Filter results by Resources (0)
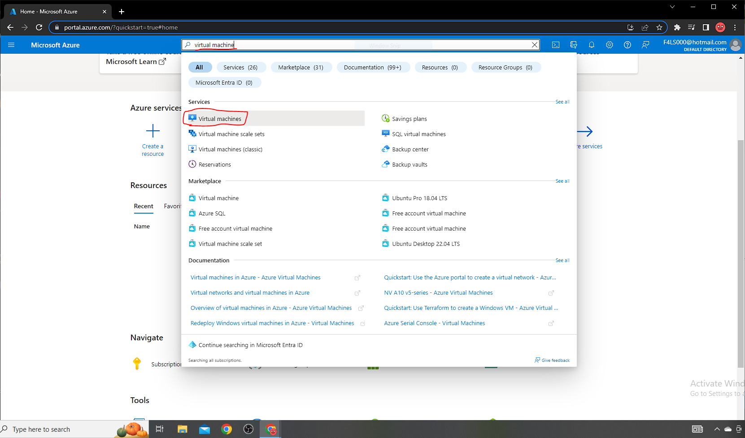The image size is (745, 438). click(440, 67)
